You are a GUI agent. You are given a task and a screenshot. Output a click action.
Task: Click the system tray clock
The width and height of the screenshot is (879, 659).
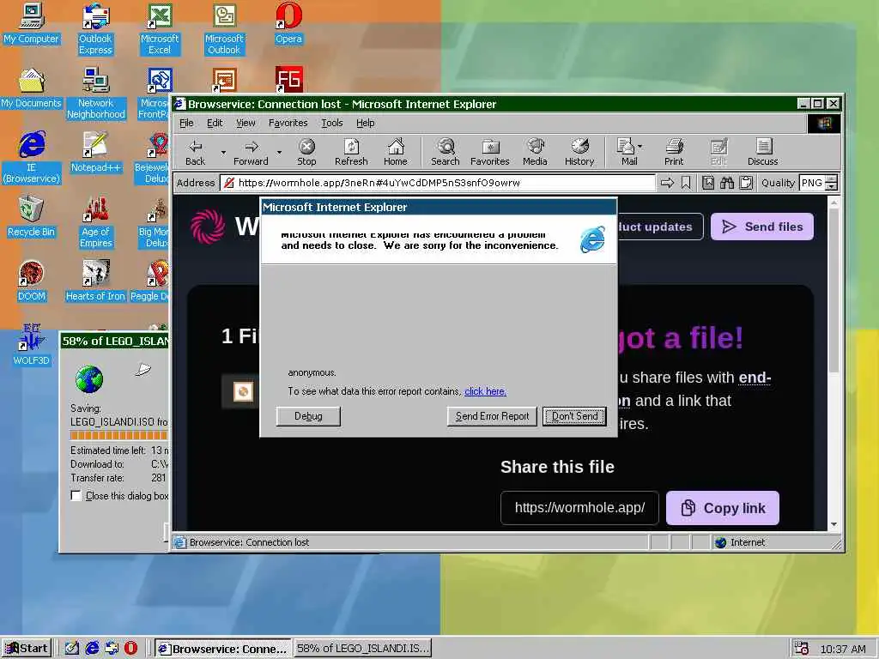click(843, 649)
